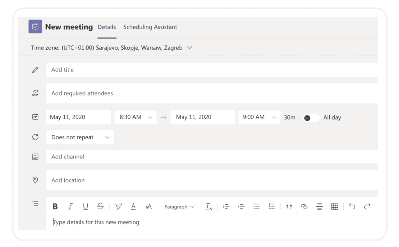
Task: Select the Details tab
Action: (107, 27)
